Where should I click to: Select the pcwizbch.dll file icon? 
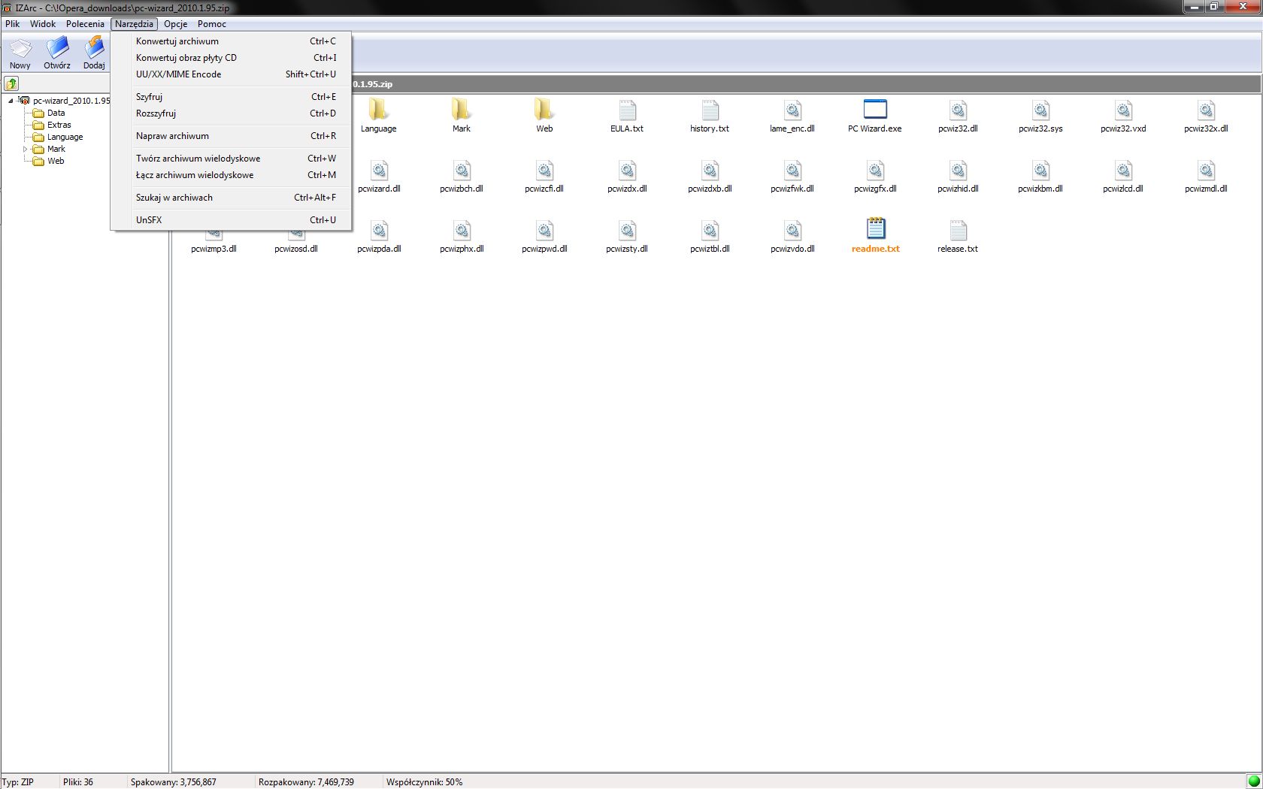coord(462,170)
